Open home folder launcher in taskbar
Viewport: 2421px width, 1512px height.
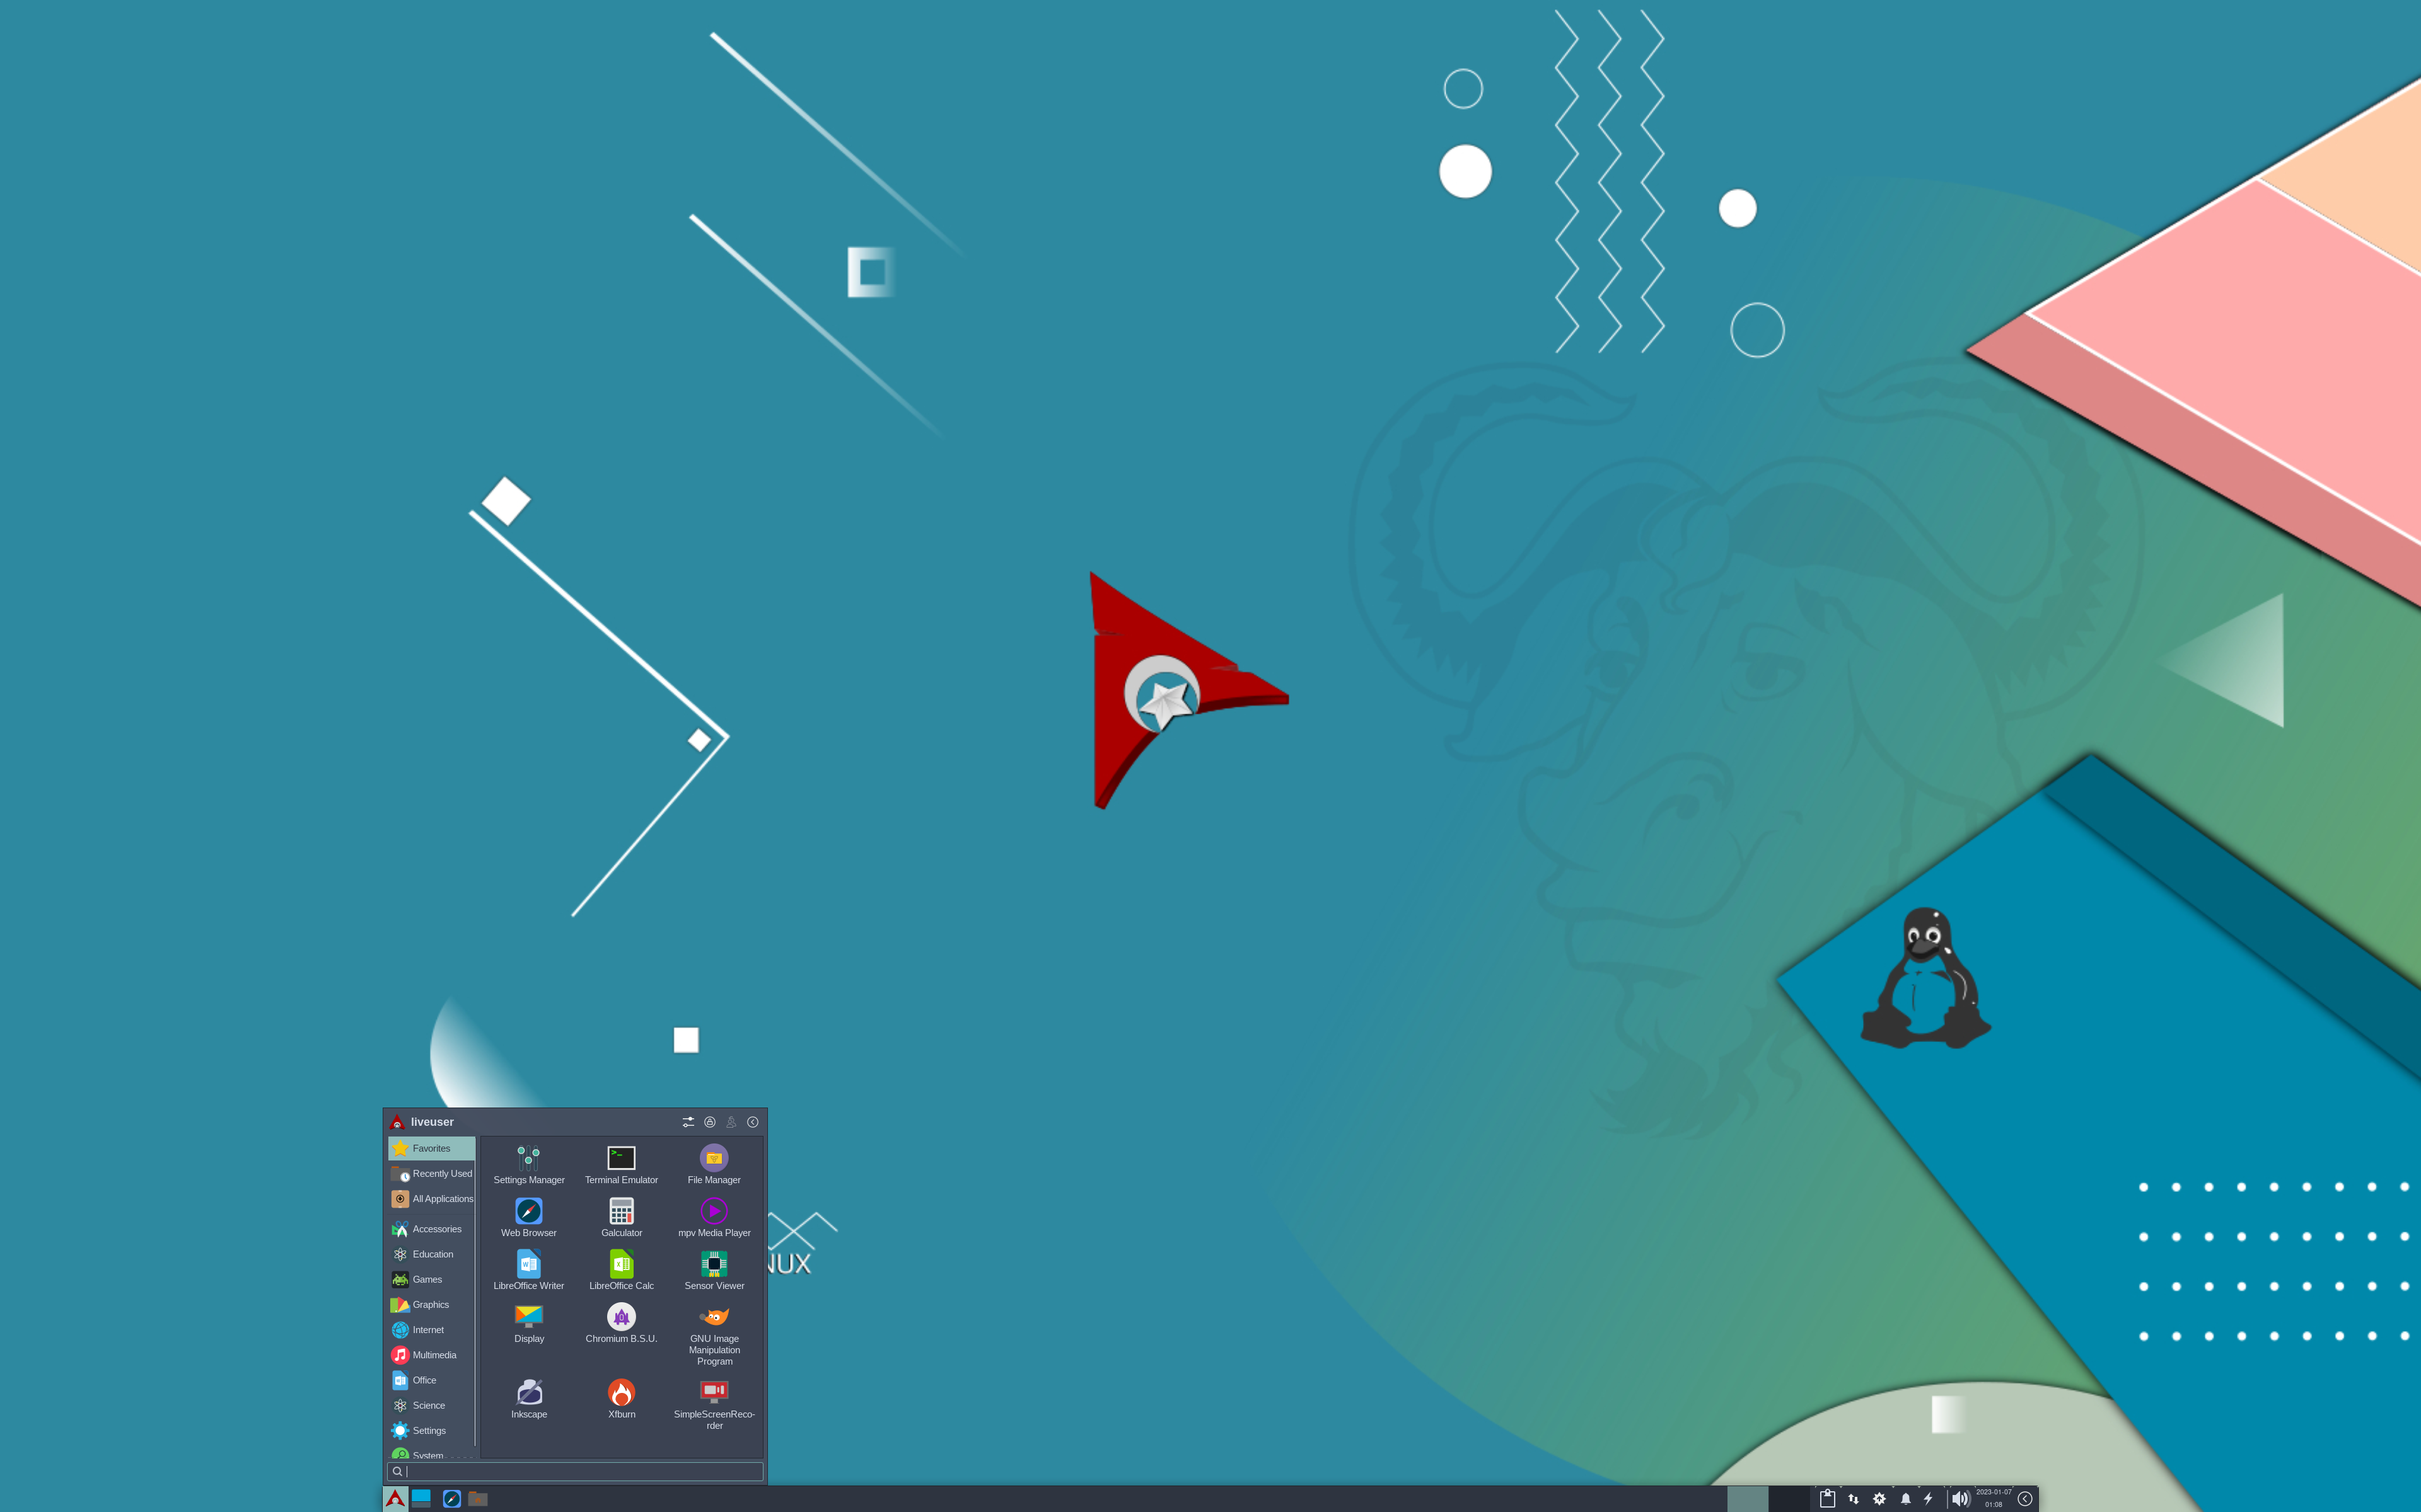coord(478,1498)
